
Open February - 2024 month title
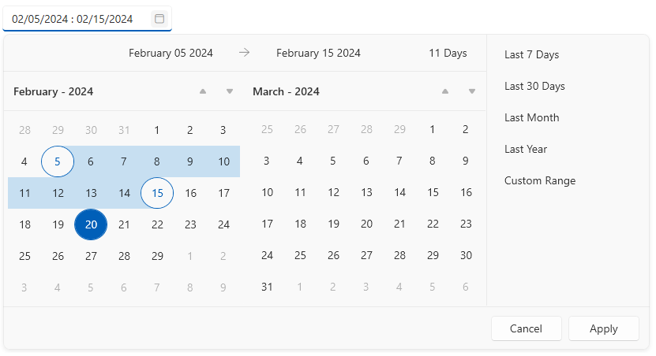(54, 92)
